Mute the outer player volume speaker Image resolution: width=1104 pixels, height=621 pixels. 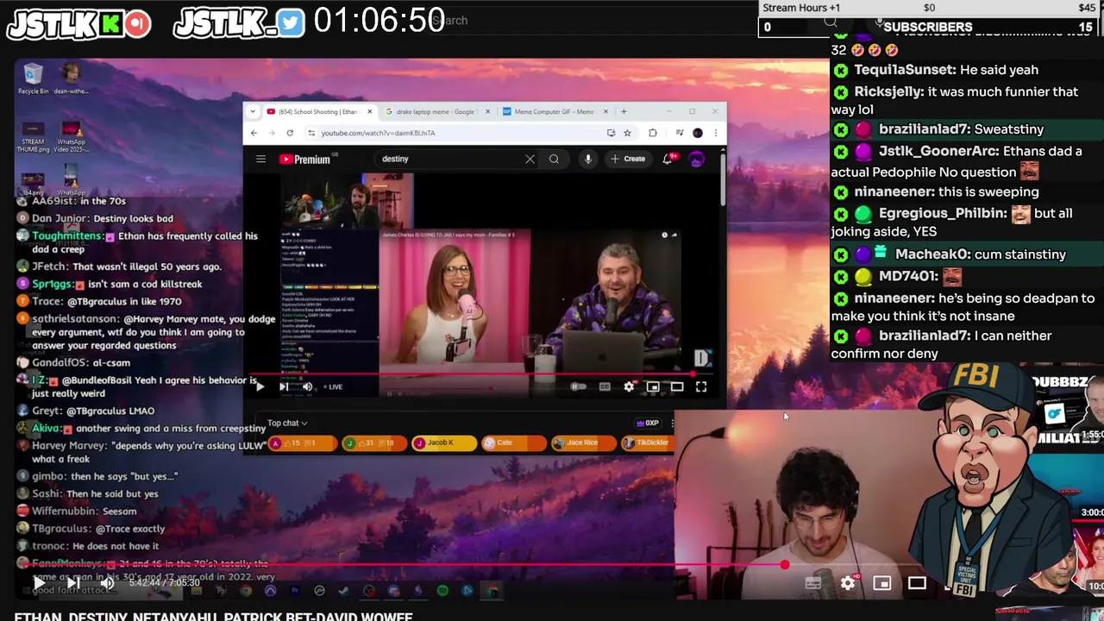pyautogui.click(x=108, y=584)
